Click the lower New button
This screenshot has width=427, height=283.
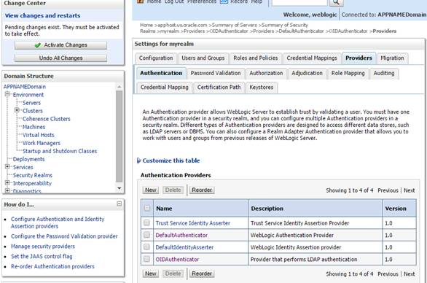click(151, 274)
